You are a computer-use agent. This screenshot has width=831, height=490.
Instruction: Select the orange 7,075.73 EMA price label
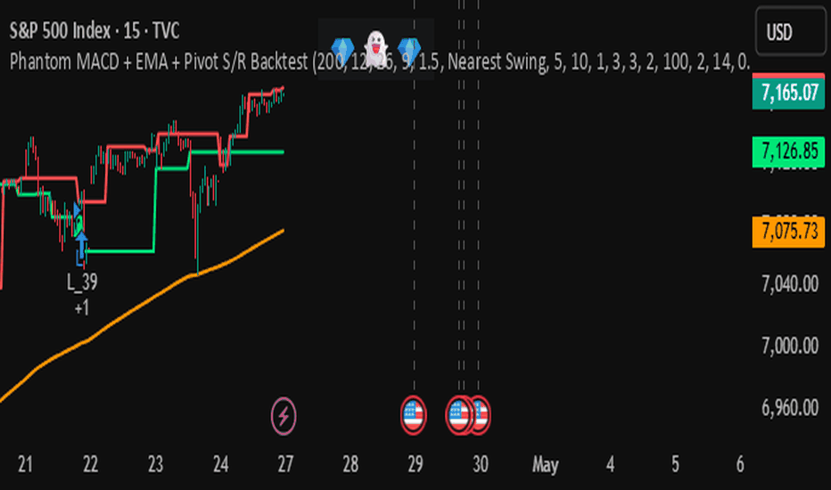point(788,232)
